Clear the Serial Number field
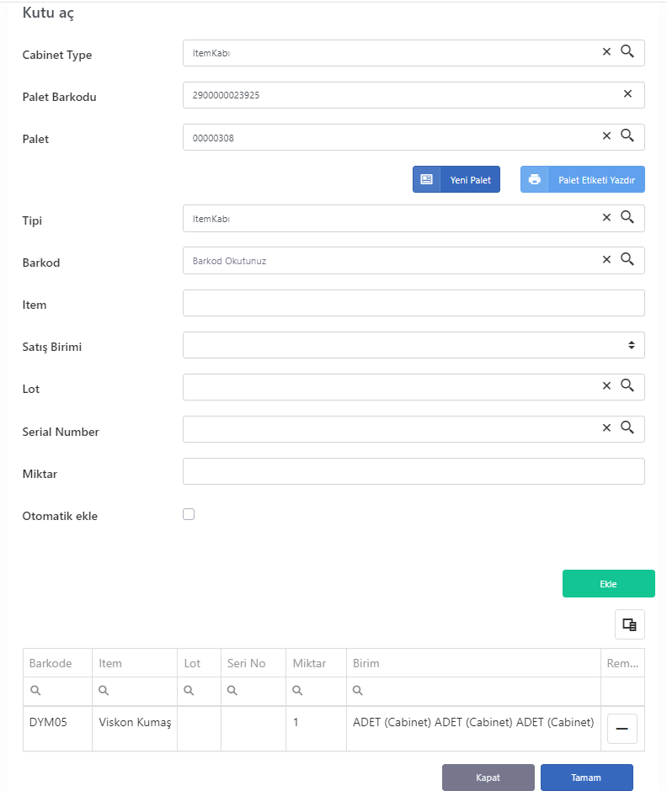 click(x=606, y=427)
